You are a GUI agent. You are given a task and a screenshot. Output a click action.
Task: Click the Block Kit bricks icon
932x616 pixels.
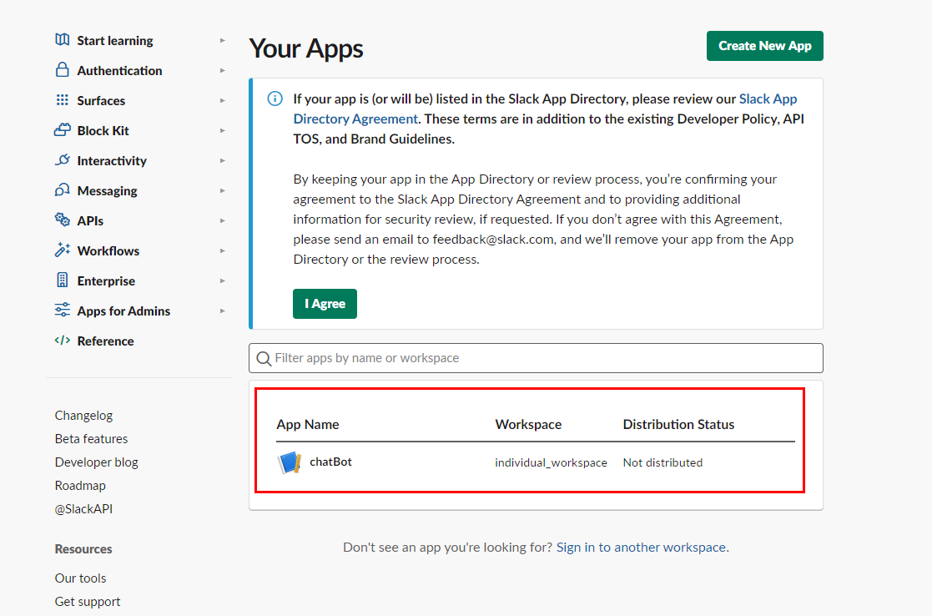click(x=62, y=129)
